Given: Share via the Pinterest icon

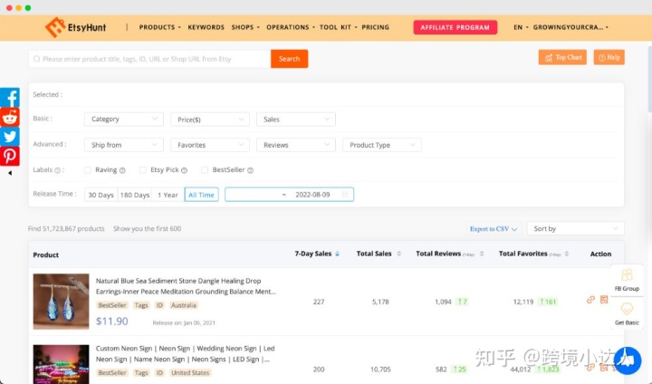Looking at the screenshot, I should click(x=10, y=156).
